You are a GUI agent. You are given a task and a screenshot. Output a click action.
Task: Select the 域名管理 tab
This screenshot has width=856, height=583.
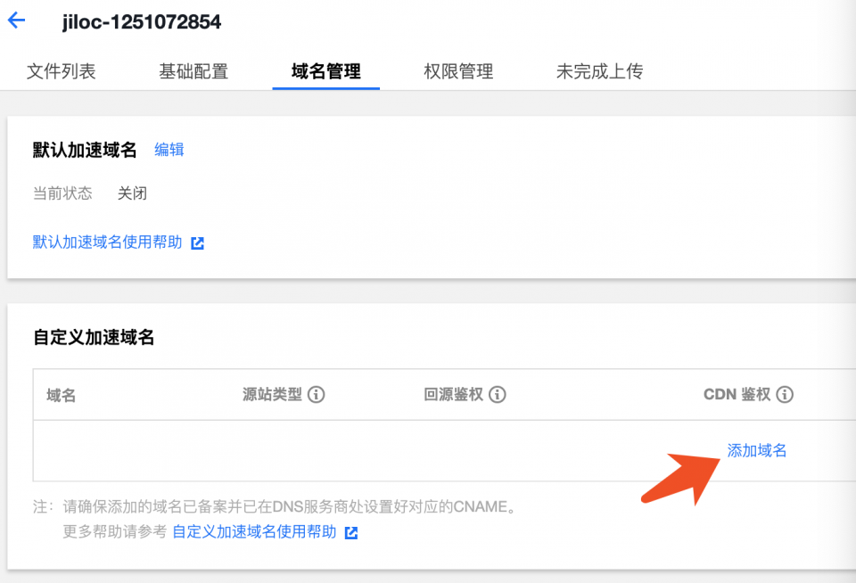click(x=326, y=71)
